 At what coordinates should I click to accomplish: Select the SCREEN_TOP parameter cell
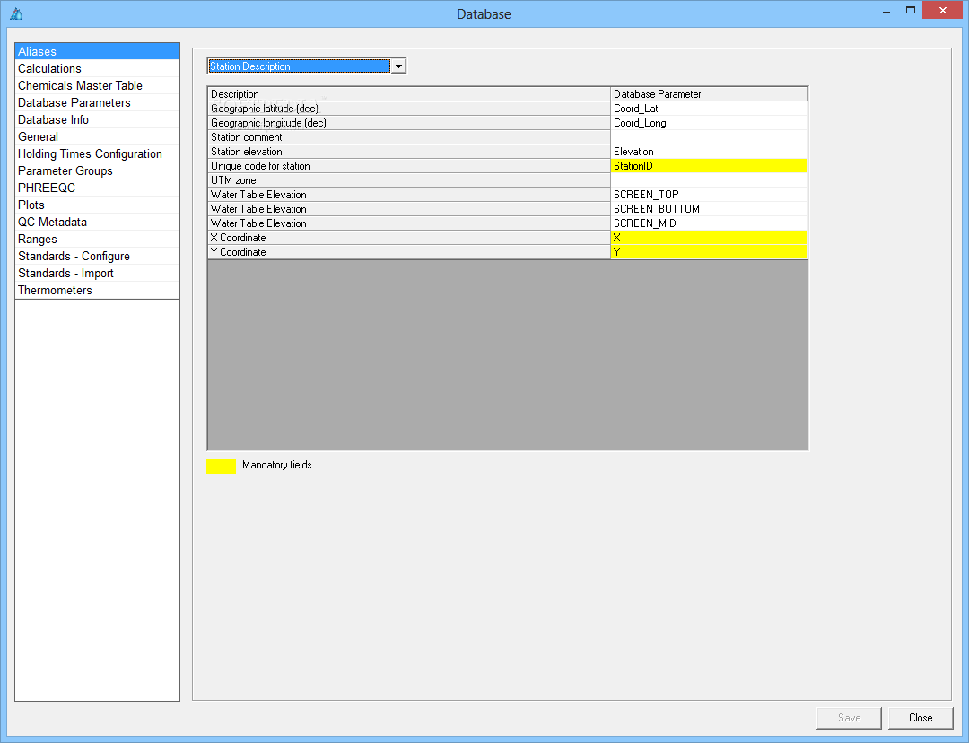click(x=709, y=195)
